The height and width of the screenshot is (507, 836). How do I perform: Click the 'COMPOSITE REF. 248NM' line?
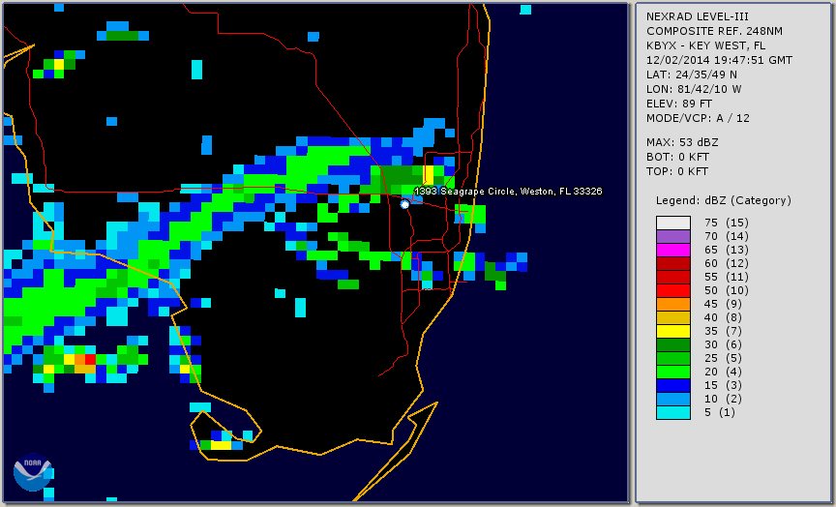[x=714, y=31]
